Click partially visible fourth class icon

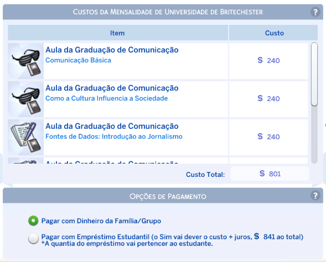click(26, 160)
